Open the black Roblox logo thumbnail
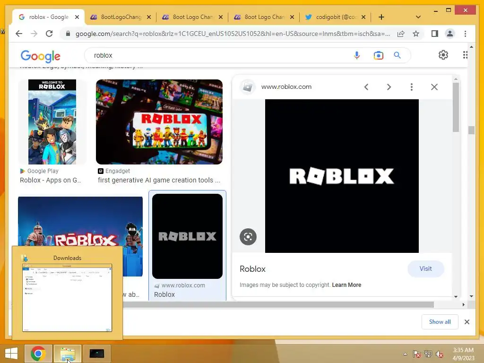Image resolution: width=484 pixels, height=363 pixels. pos(187,236)
